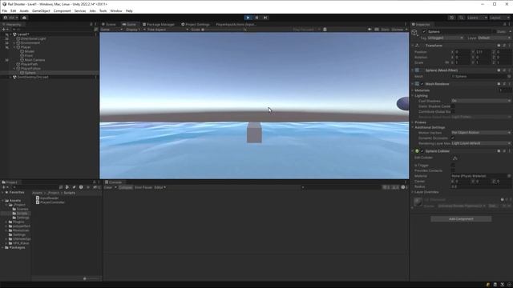Open the File menu

coord(5,10)
